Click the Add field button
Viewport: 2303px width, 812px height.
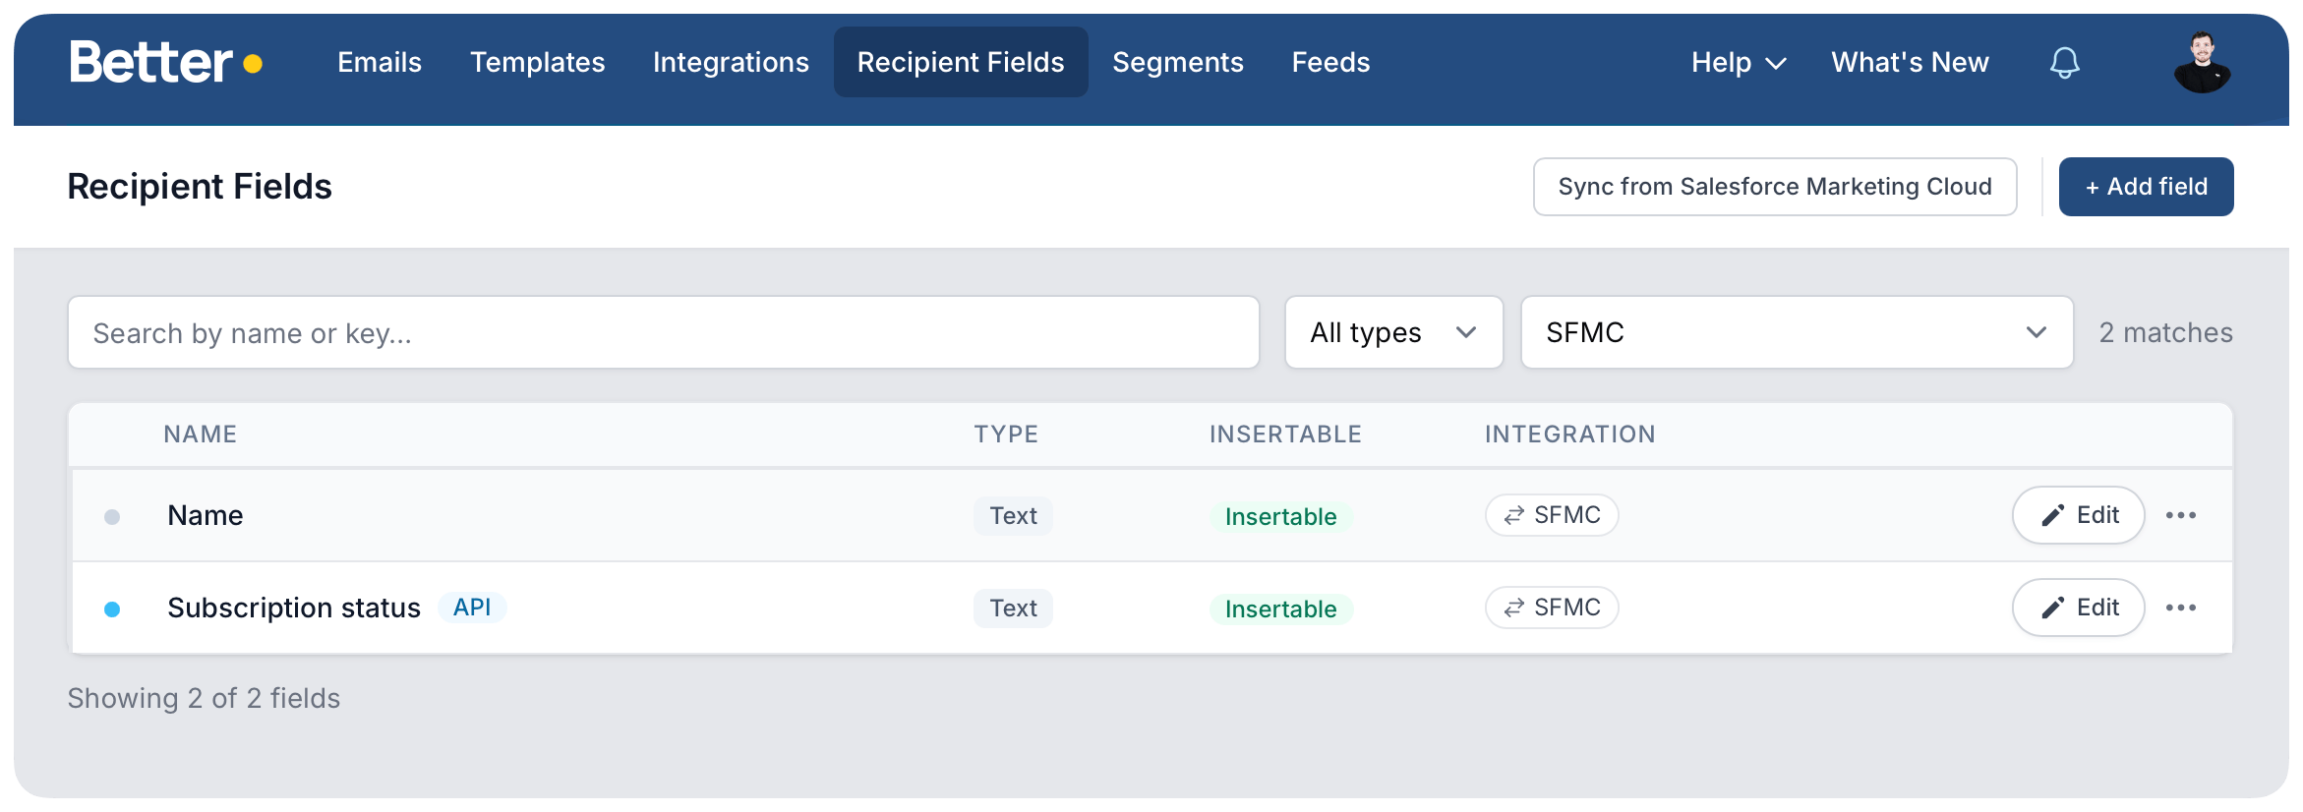pyautogui.click(x=2146, y=187)
